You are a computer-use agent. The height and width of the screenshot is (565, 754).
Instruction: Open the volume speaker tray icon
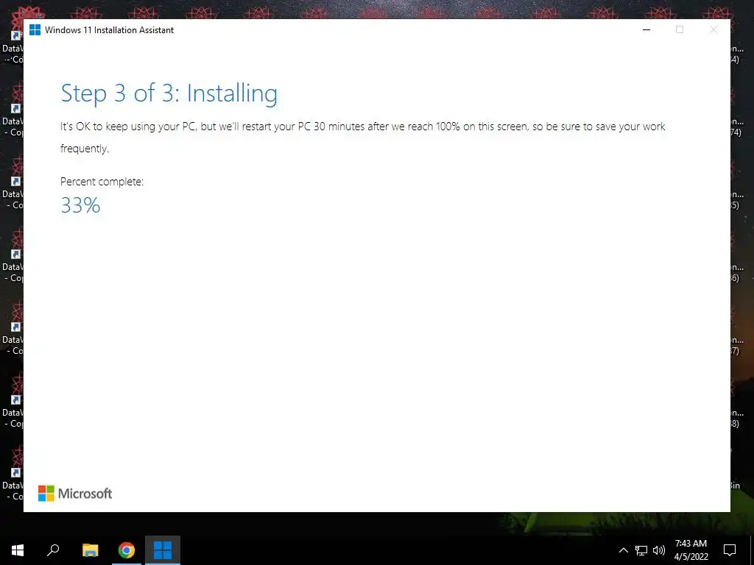tap(659, 550)
